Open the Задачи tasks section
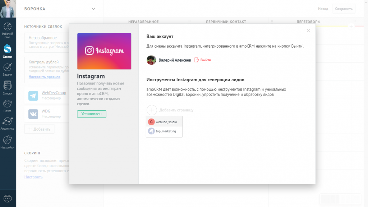368x207 pixels. [8, 69]
